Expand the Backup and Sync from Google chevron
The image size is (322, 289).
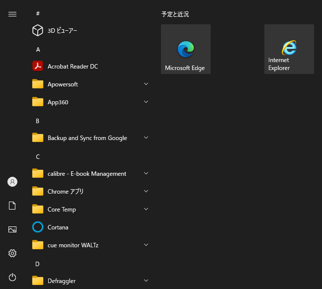(146, 138)
